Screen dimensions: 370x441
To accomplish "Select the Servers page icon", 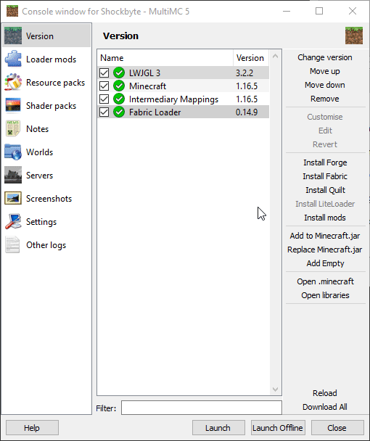I will pos(13,175).
